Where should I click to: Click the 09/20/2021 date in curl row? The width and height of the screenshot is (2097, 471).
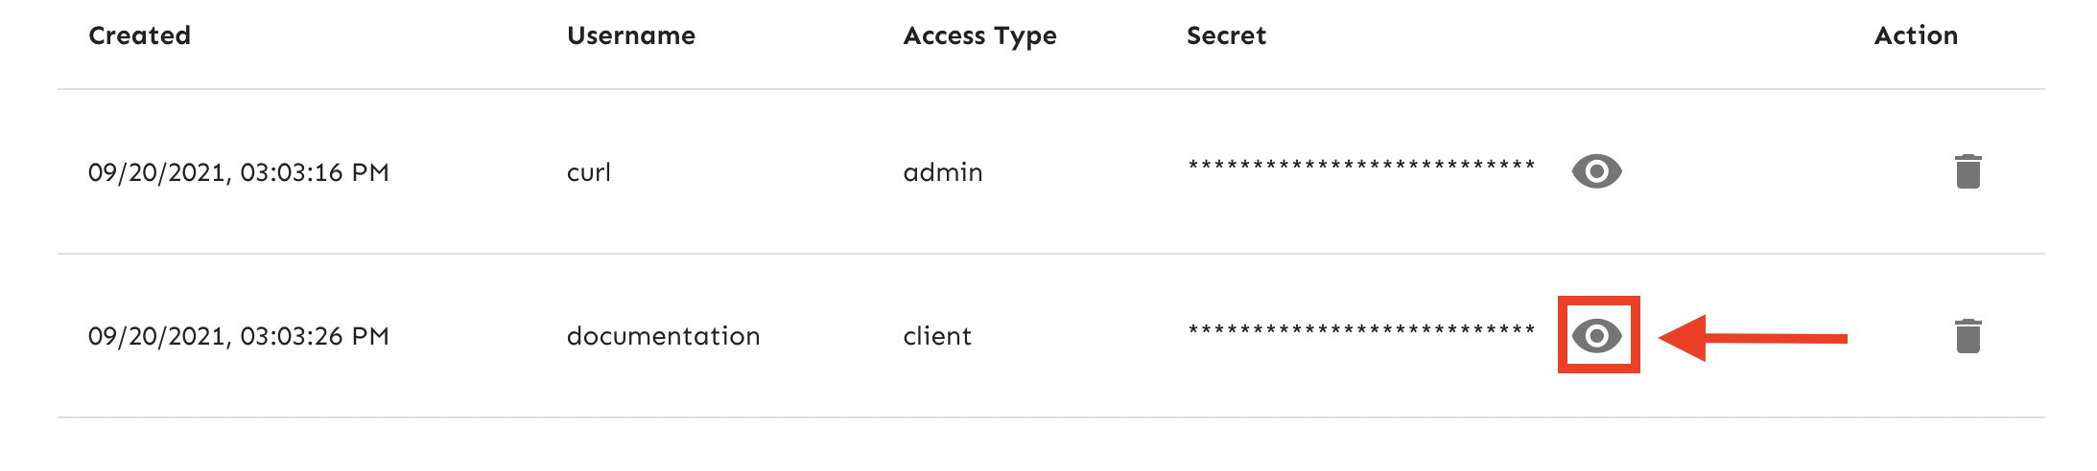tap(158, 172)
